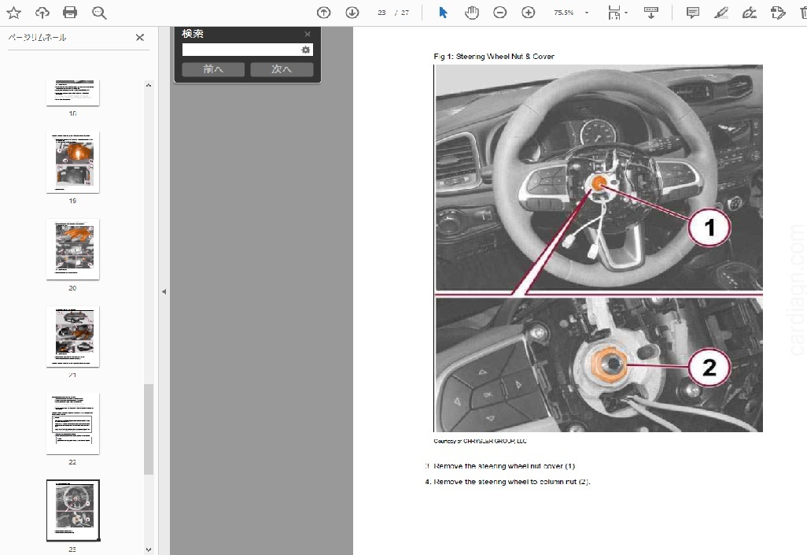
Task: Collapse the left pane with arrow
Action: click(164, 292)
